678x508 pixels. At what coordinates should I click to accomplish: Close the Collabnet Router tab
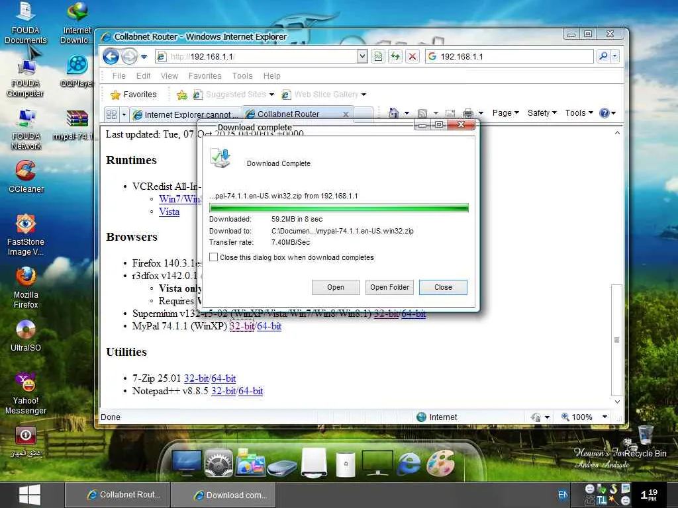[x=346, y=114]
